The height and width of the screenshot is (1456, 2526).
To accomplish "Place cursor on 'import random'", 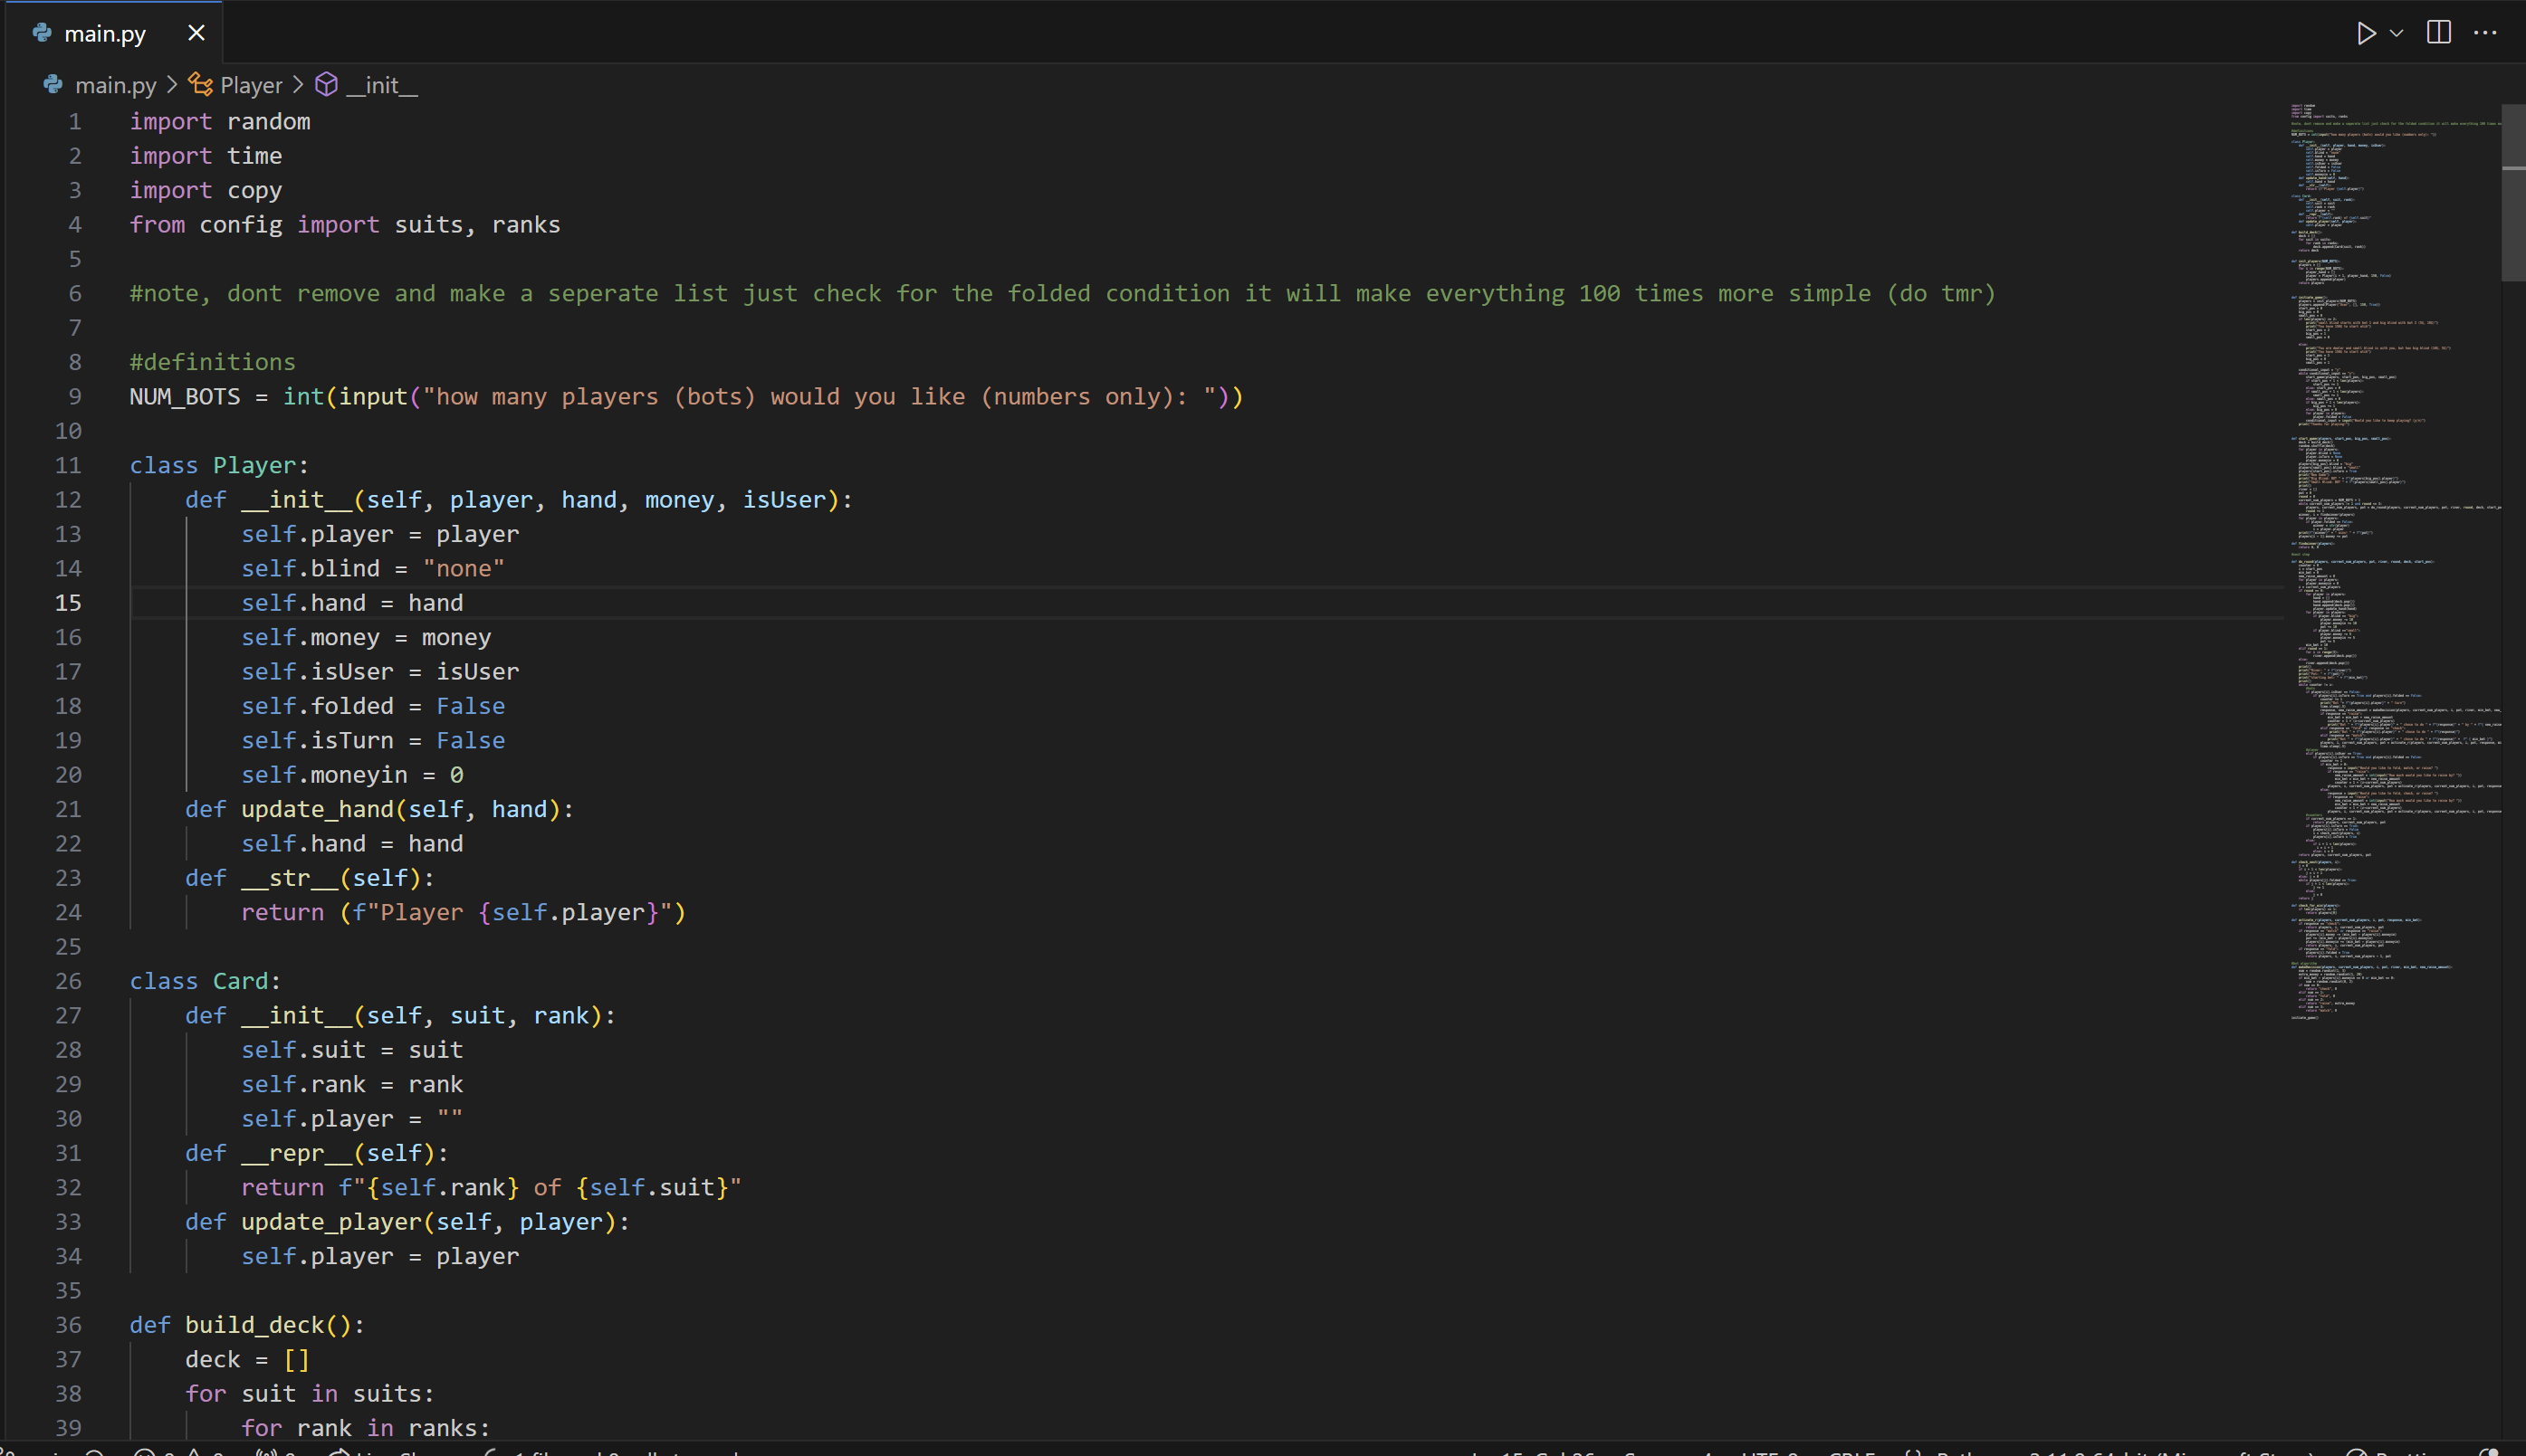I will [x=220, y=121].
